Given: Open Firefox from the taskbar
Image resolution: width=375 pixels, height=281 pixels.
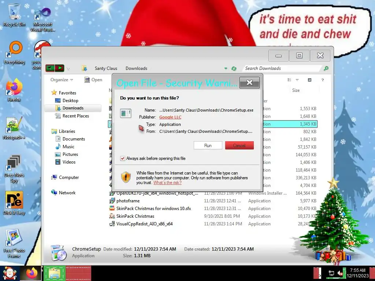Looking at the screenshot, I should click(31, 273).
